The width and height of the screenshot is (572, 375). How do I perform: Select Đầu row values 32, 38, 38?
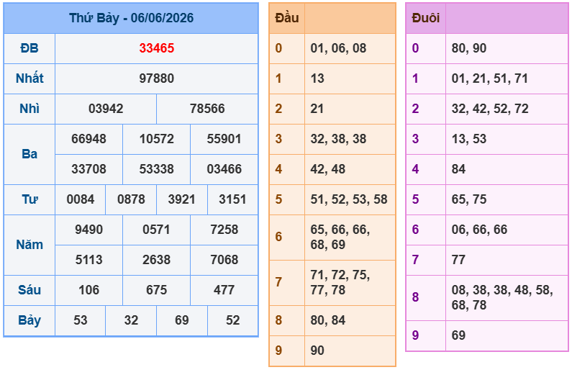point(338,139)
